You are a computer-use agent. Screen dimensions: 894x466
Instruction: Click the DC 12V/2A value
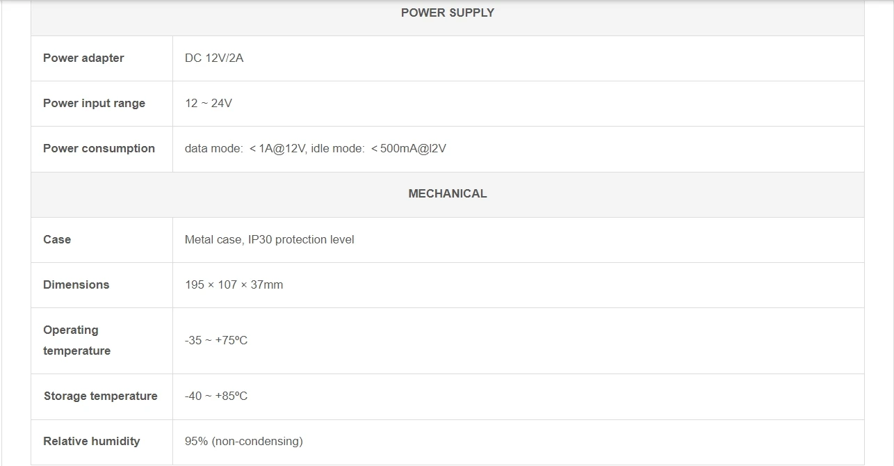pos(214,58)
